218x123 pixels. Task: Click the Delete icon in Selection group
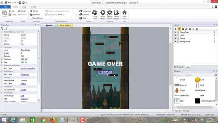[31, 11]
